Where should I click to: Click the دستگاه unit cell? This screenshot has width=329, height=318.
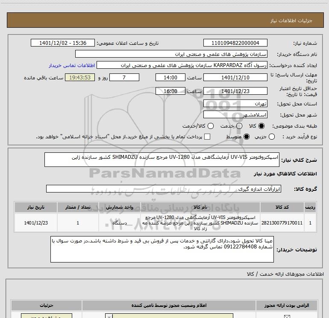tap(119, 223)
